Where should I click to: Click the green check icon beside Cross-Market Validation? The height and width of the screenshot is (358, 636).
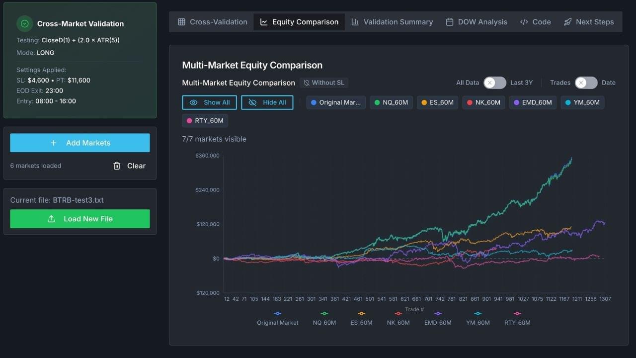(x=24, y=23)
